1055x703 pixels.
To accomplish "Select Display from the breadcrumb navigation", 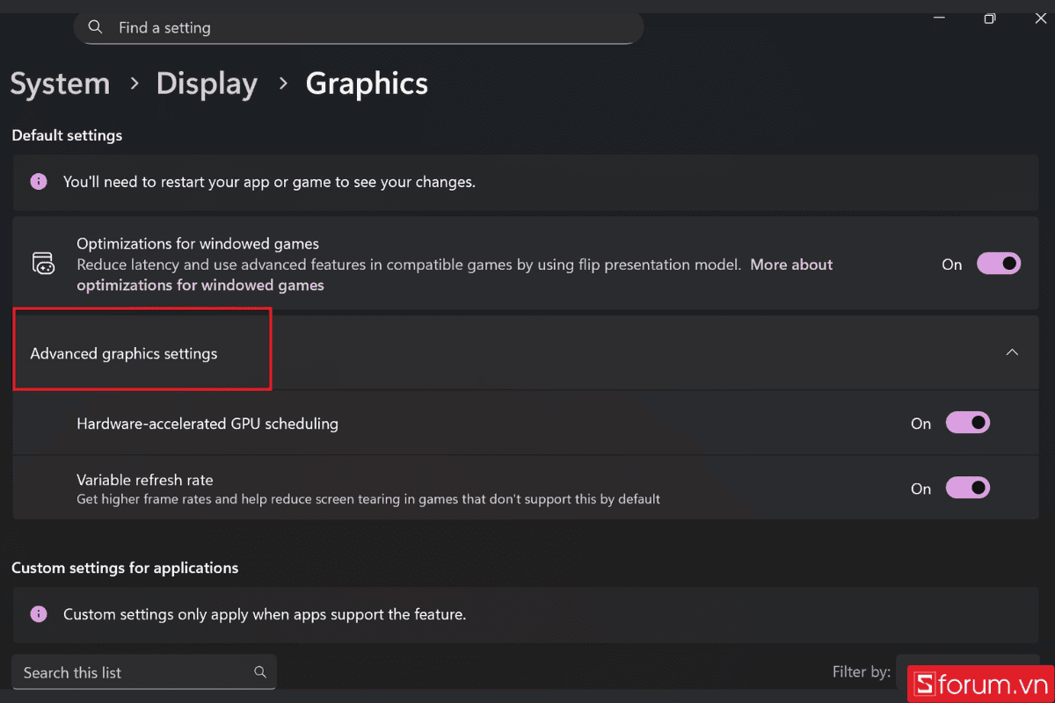I will click(x=207, y=83).
